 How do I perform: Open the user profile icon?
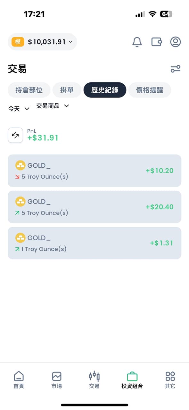pyautogui.click(x=176, y=42)
